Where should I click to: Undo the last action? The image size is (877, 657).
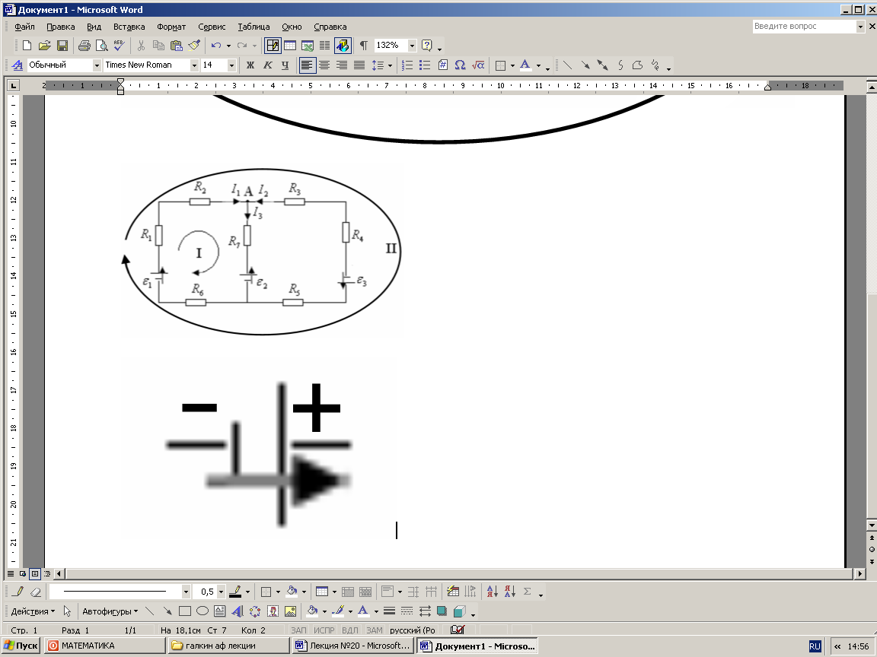tap(216, 46)
